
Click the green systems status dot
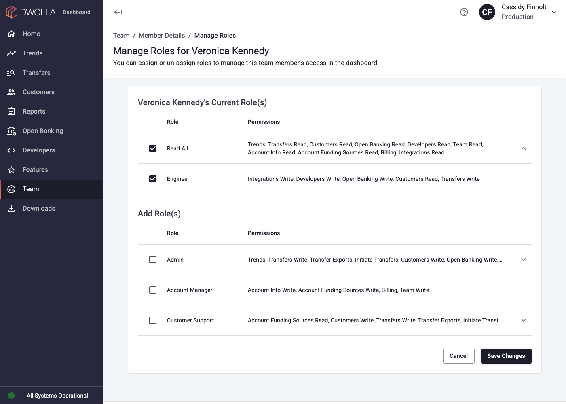coord(11,396)
